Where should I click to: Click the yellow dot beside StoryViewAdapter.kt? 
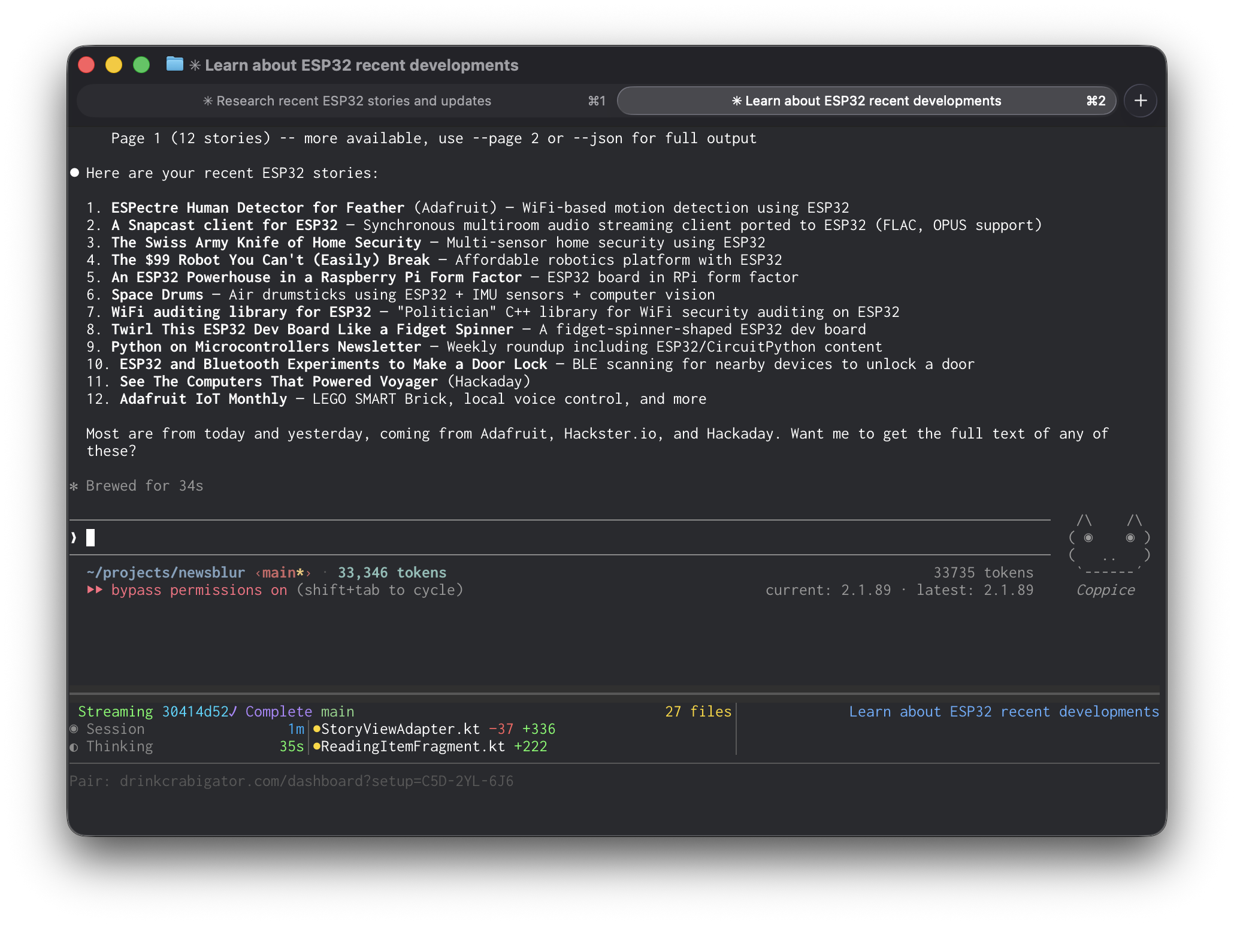tap(317, 729)
